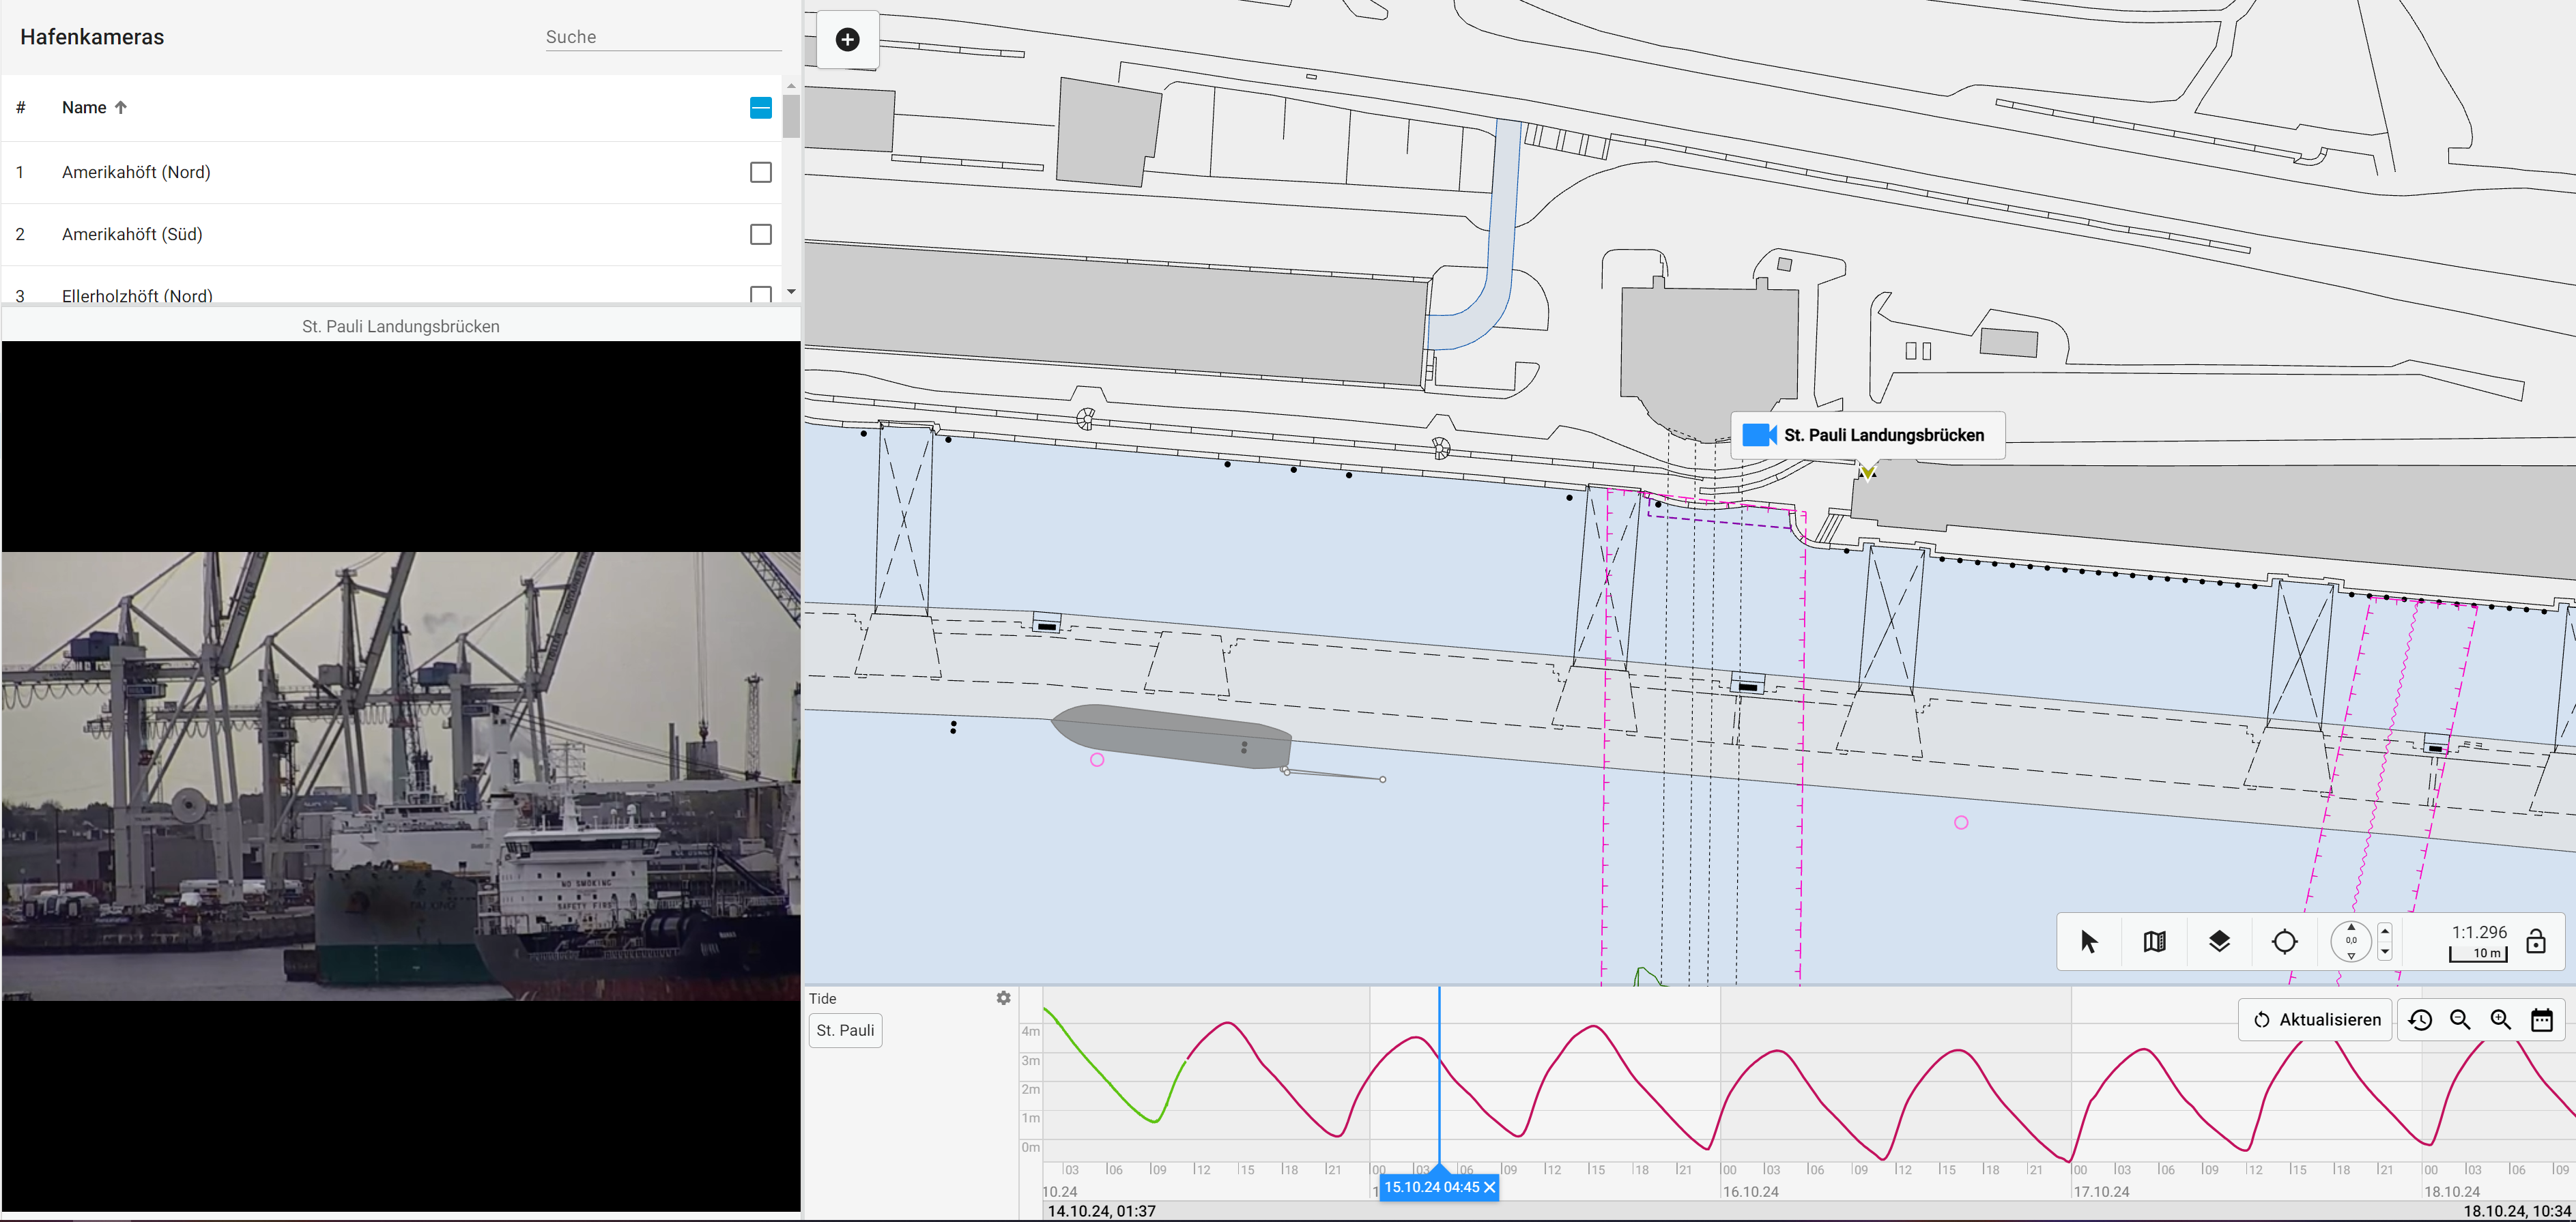The image size is (2576, 1222).
Task: Click the 4m tide axis label
Action: (1030, 1031)
